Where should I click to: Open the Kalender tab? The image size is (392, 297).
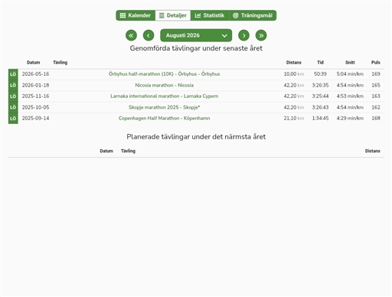click(136, 15)
